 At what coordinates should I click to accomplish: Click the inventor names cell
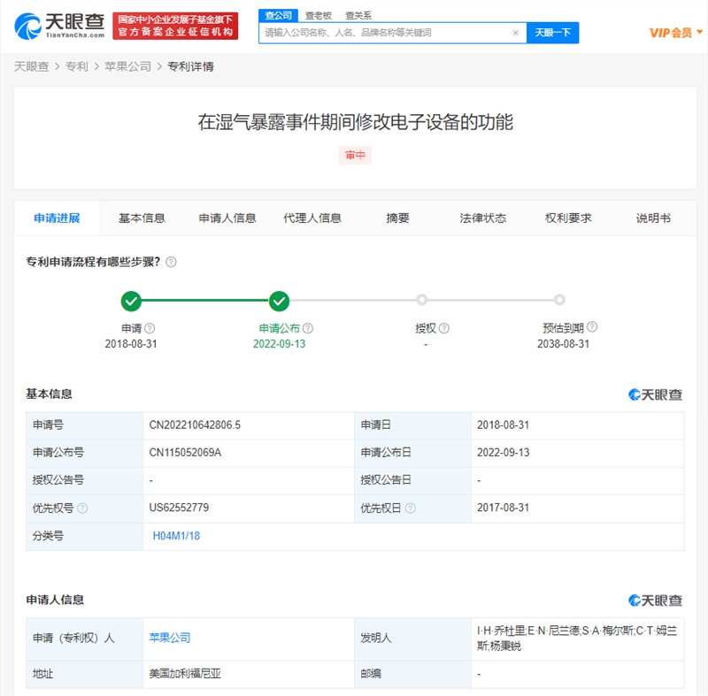(577, 639)
